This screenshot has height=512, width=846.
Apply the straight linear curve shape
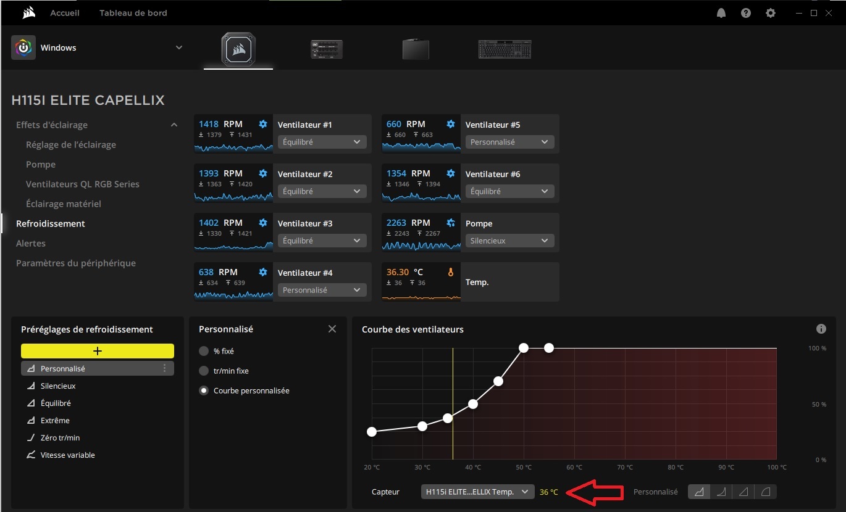point(743,492)
